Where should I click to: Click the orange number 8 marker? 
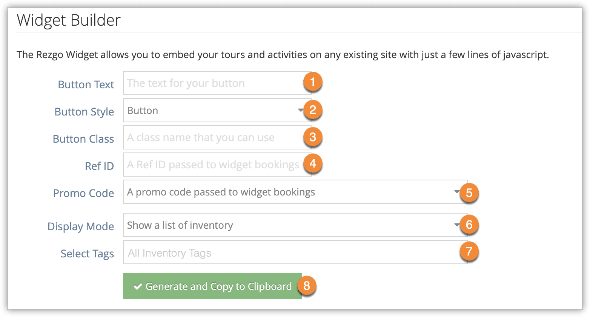306,286
